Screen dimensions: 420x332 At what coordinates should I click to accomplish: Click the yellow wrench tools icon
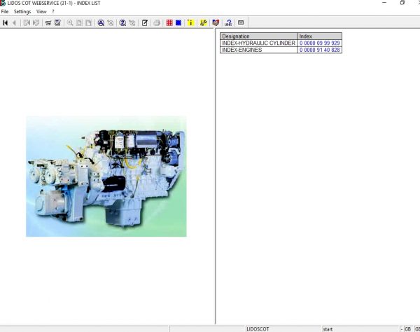[203, 23]
